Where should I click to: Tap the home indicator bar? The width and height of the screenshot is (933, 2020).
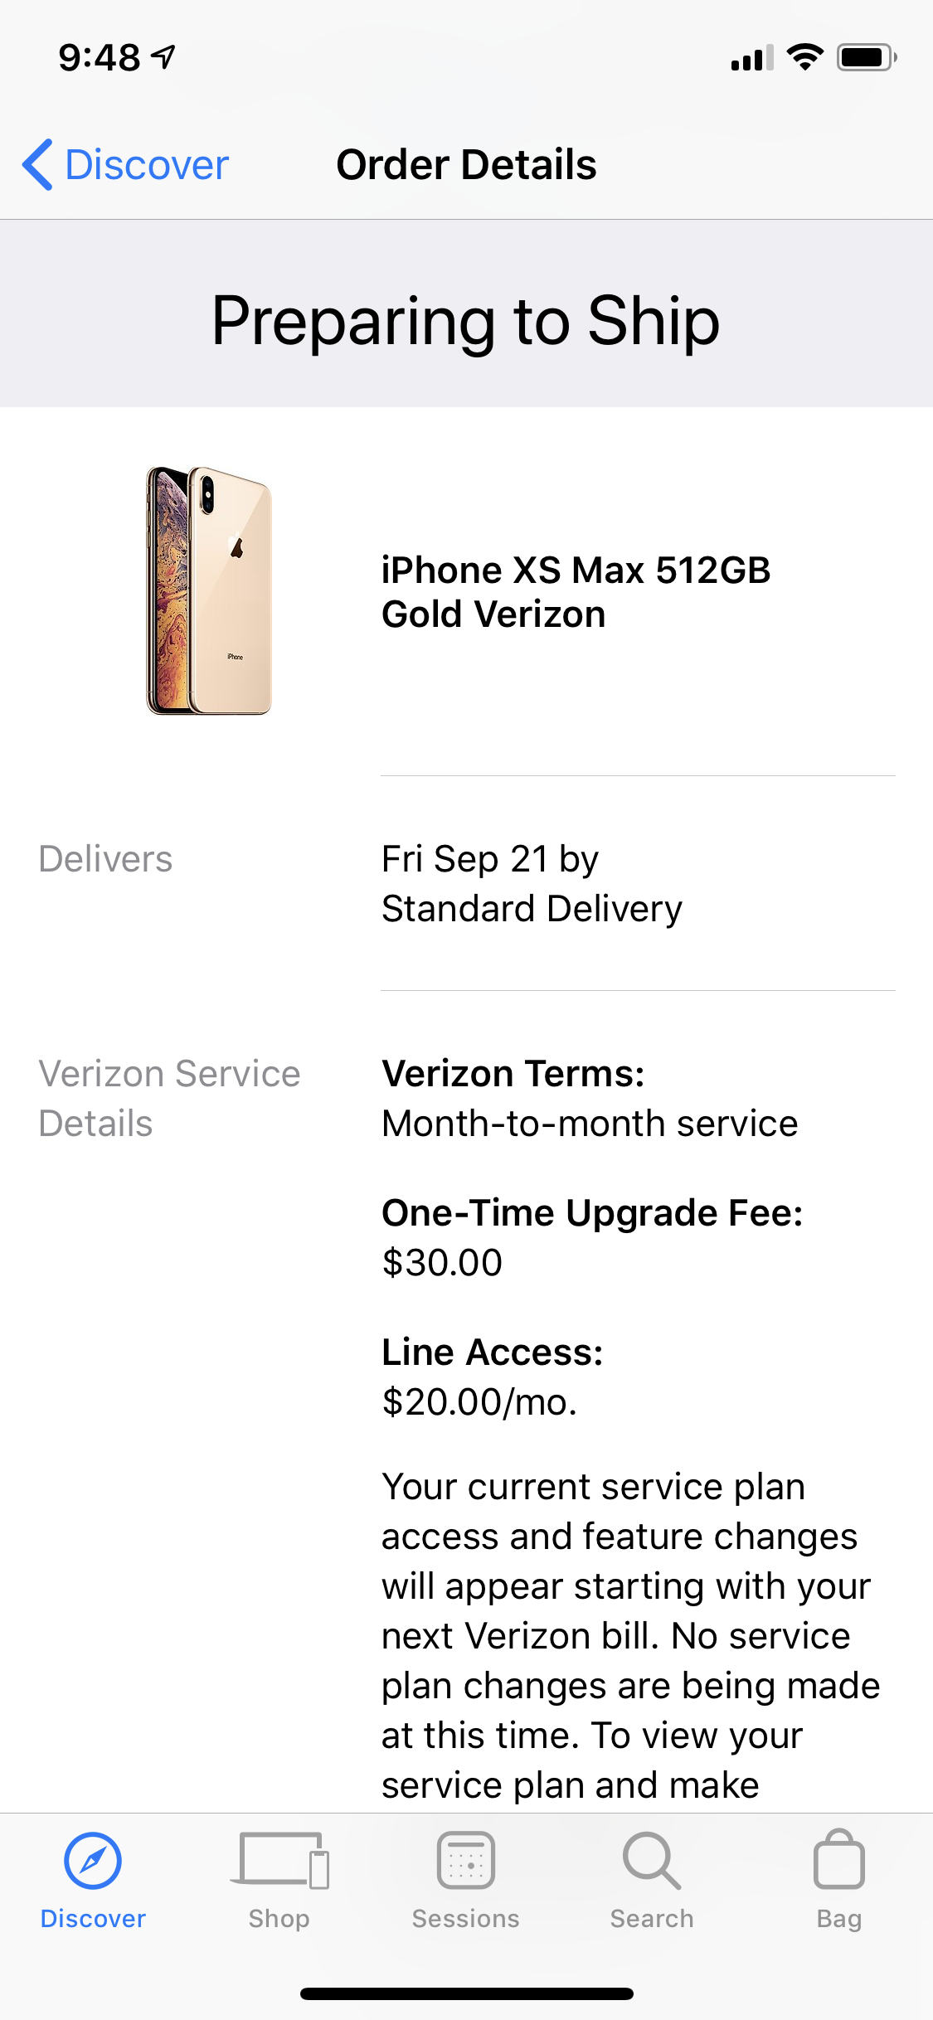466,1993
